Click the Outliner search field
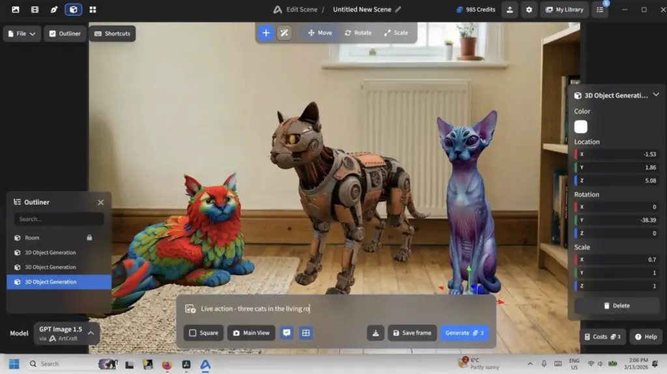This screenshot has height=374, width=667. [59, 219]
